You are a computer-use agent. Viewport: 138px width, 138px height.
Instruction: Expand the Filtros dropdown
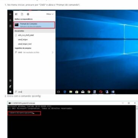pyautogui.click(x=50, y=14)
